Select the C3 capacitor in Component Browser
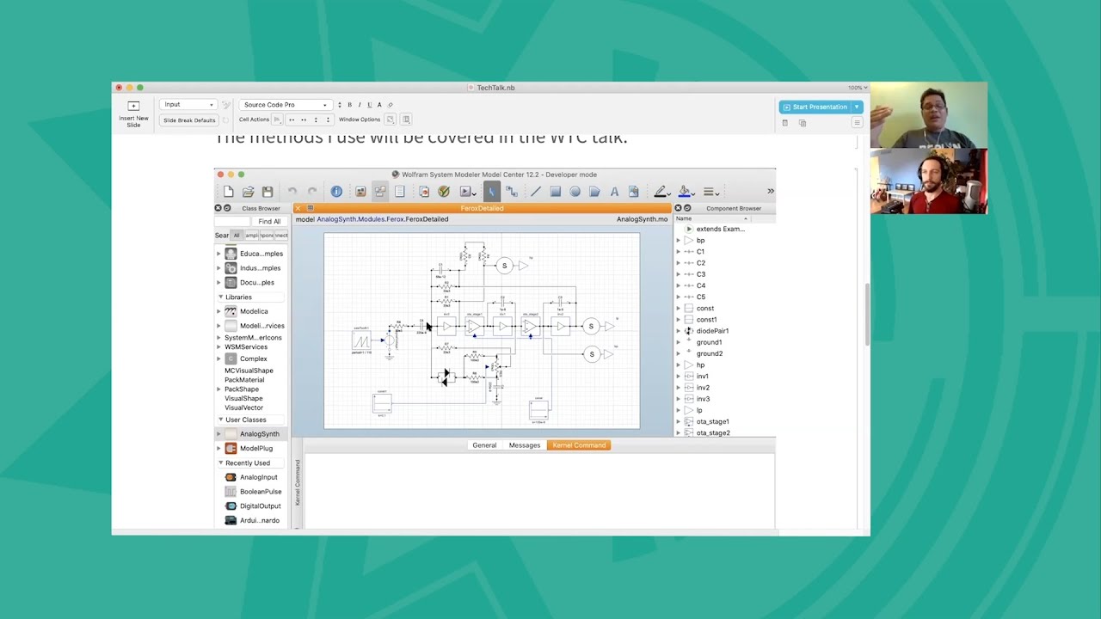This screenshot has width=1101, height=619. tap(700, 274)
